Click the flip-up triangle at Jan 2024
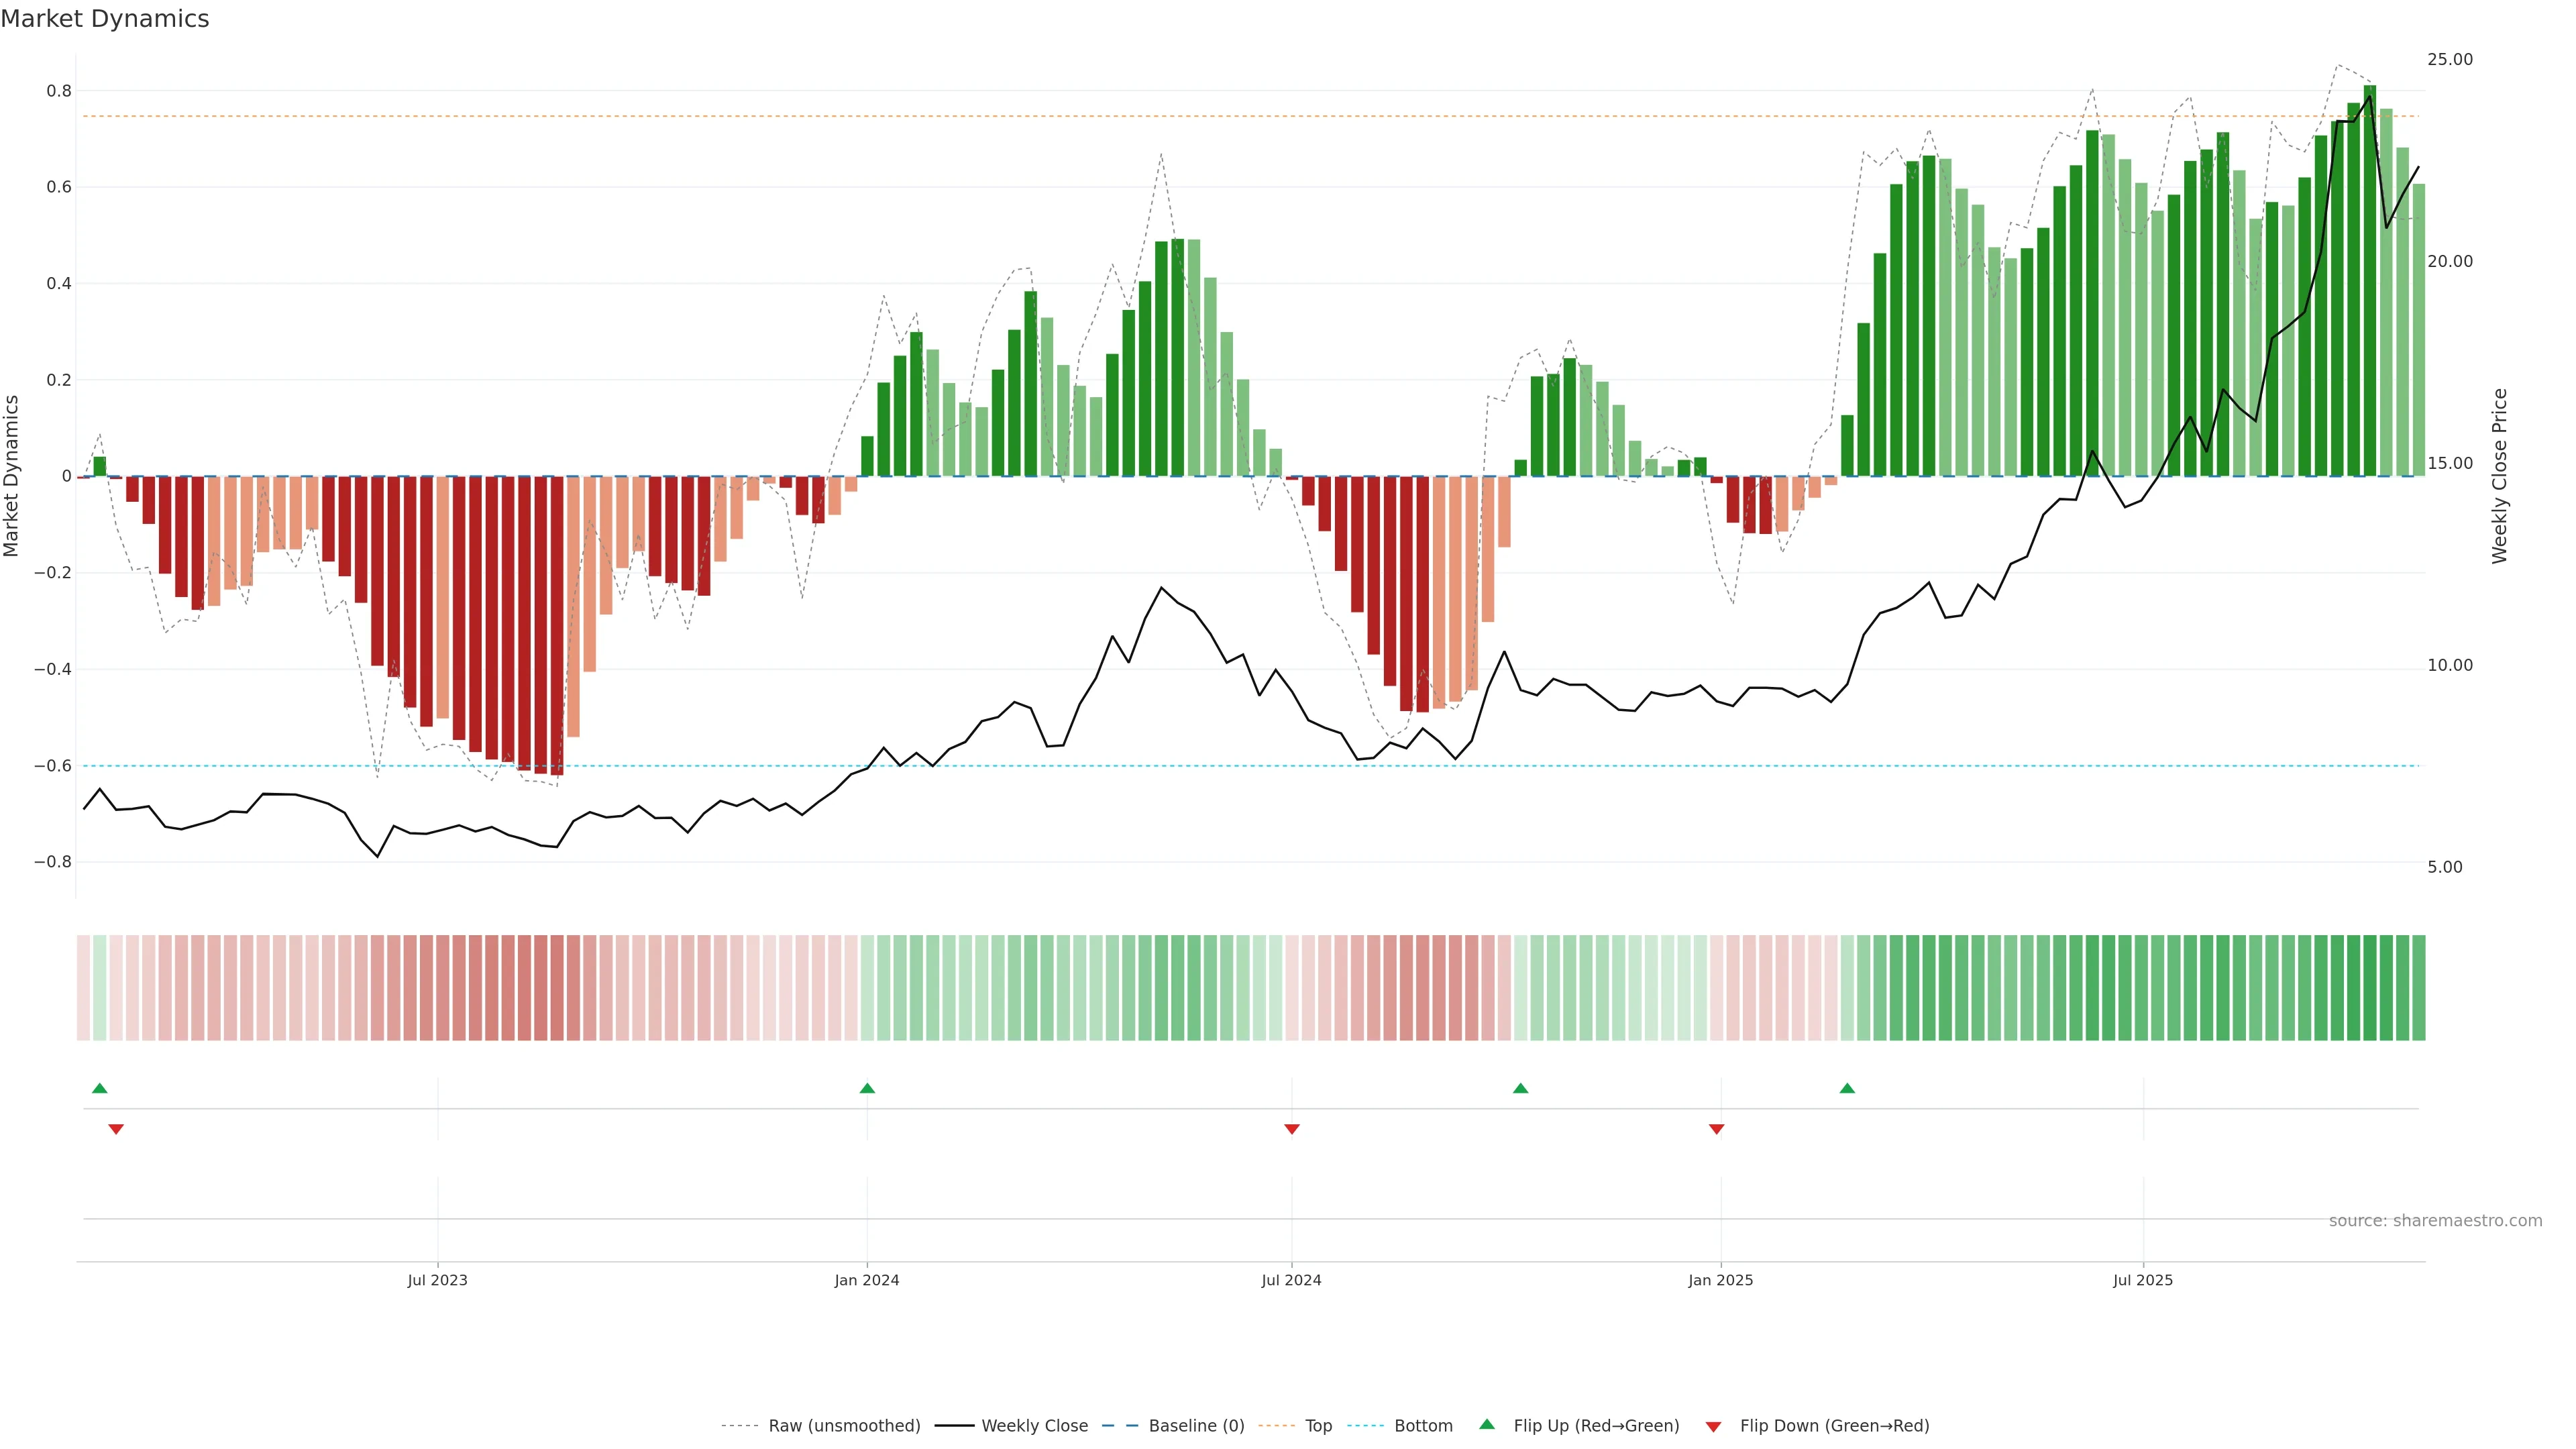 pos(867,1088)
